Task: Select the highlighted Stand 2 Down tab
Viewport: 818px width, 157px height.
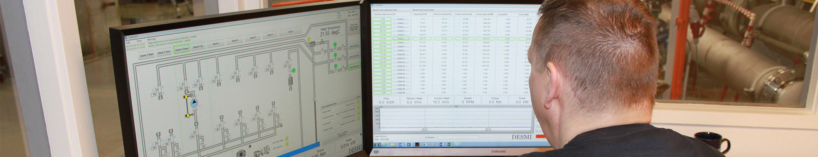Action: 181,49
